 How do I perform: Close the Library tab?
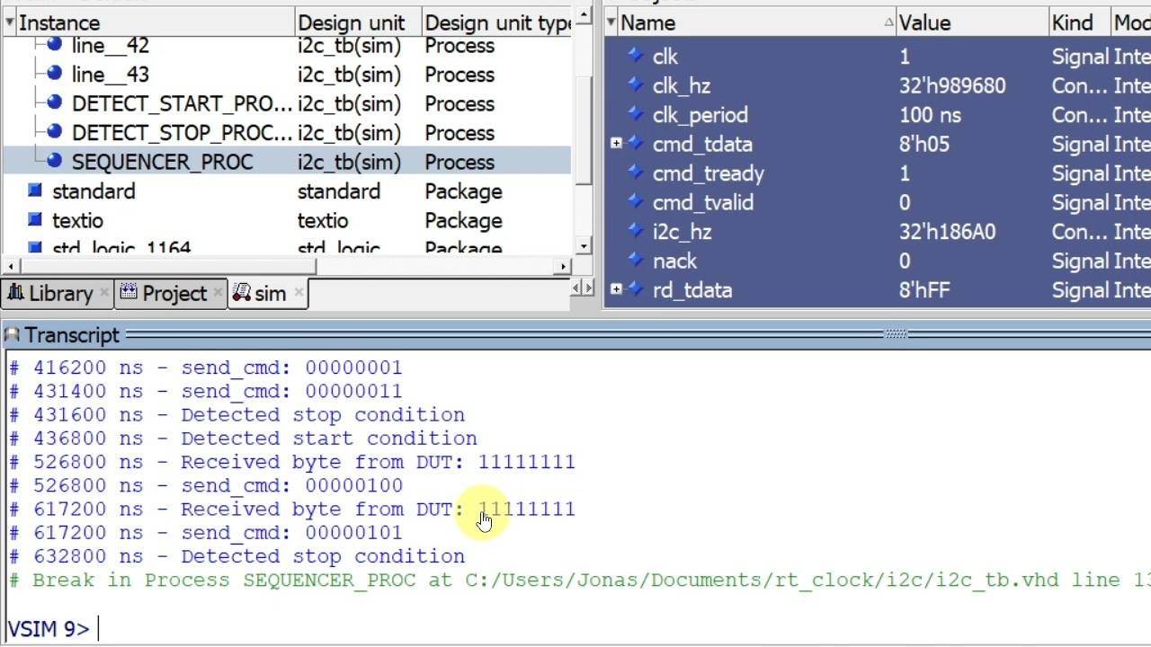tap(104, 293)
